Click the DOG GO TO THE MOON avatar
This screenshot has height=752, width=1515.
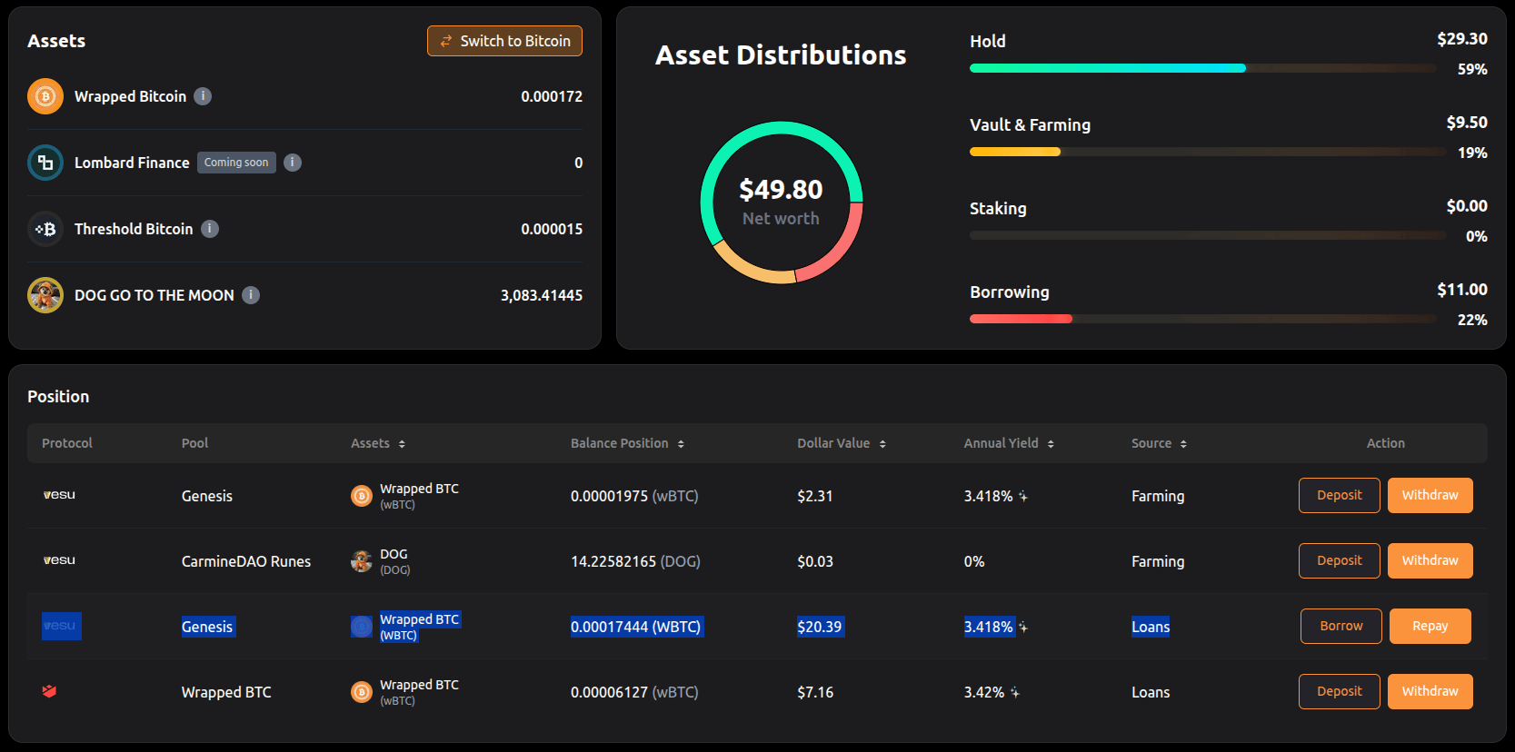(45, 295)
